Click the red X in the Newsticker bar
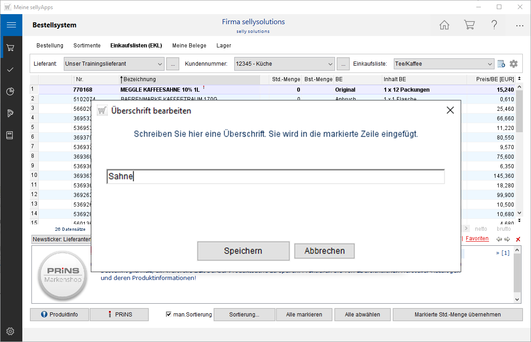531x342 pixels. [x=518, y=239]
